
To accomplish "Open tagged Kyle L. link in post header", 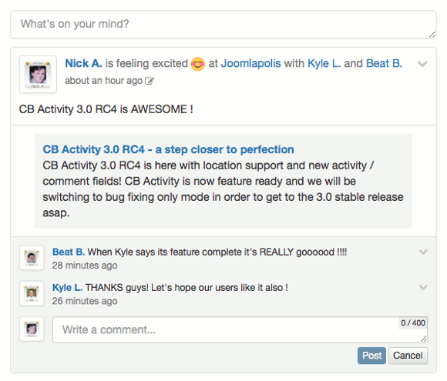I will click(x=324, y=63).
